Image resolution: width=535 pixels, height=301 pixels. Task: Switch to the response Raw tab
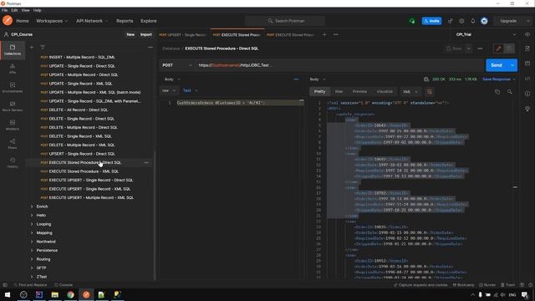pos(339,92)
